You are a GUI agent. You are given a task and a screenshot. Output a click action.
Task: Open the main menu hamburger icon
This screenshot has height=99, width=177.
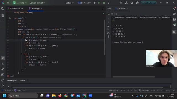[x=8, y=3]
